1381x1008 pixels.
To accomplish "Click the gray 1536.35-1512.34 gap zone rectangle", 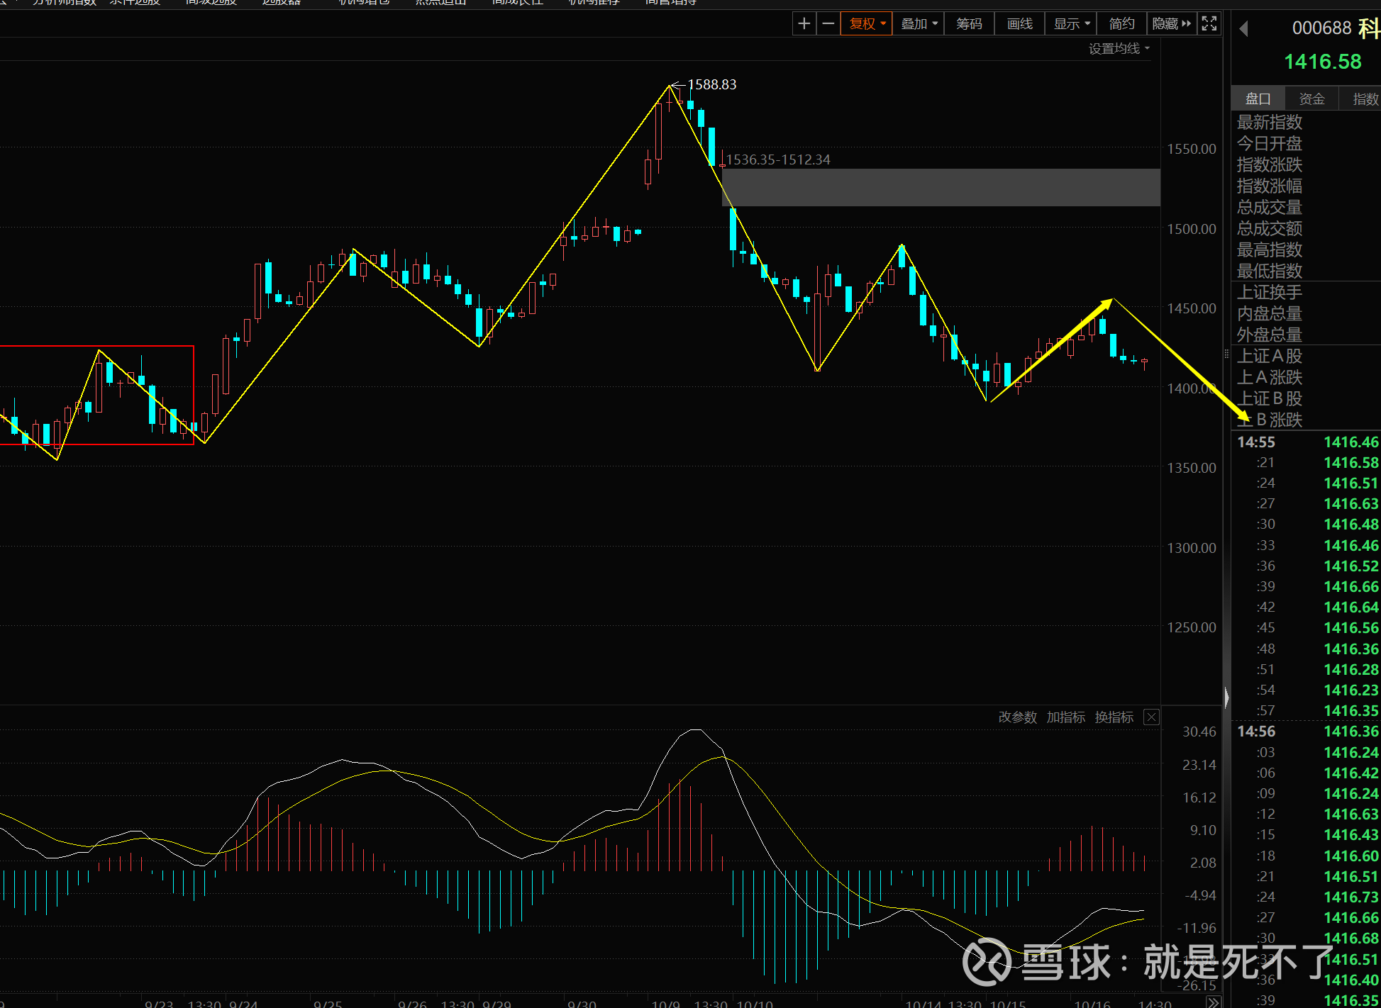I will pos(941,187).
